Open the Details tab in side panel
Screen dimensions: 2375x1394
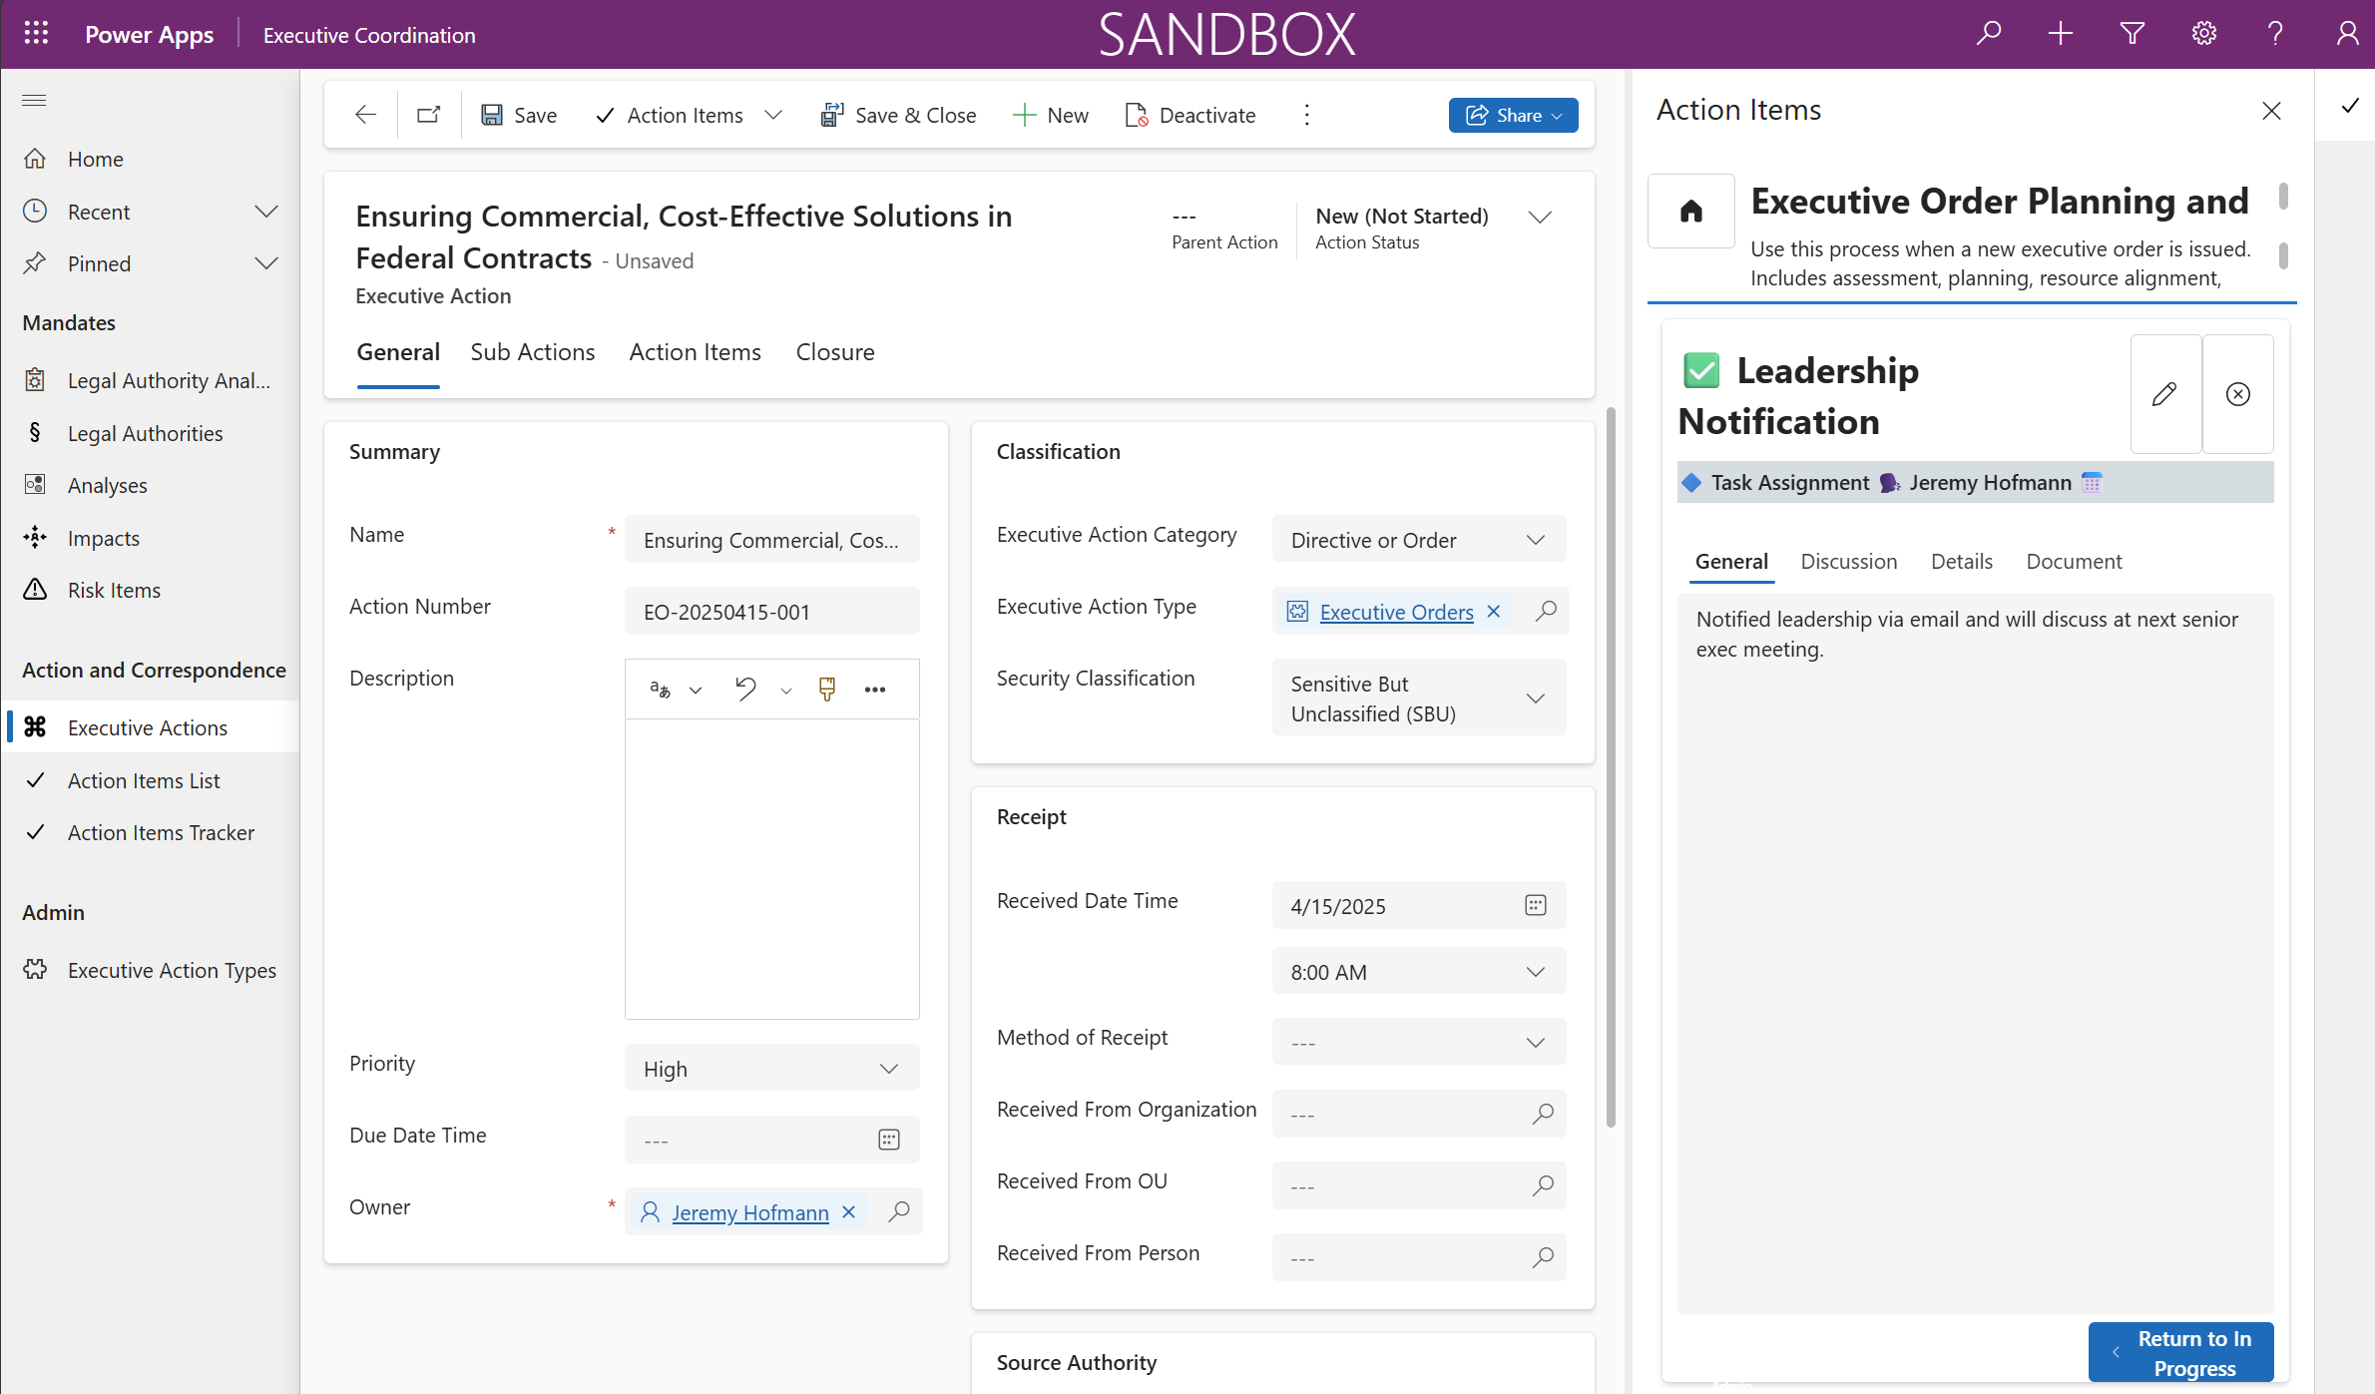tap(1962, 562)
